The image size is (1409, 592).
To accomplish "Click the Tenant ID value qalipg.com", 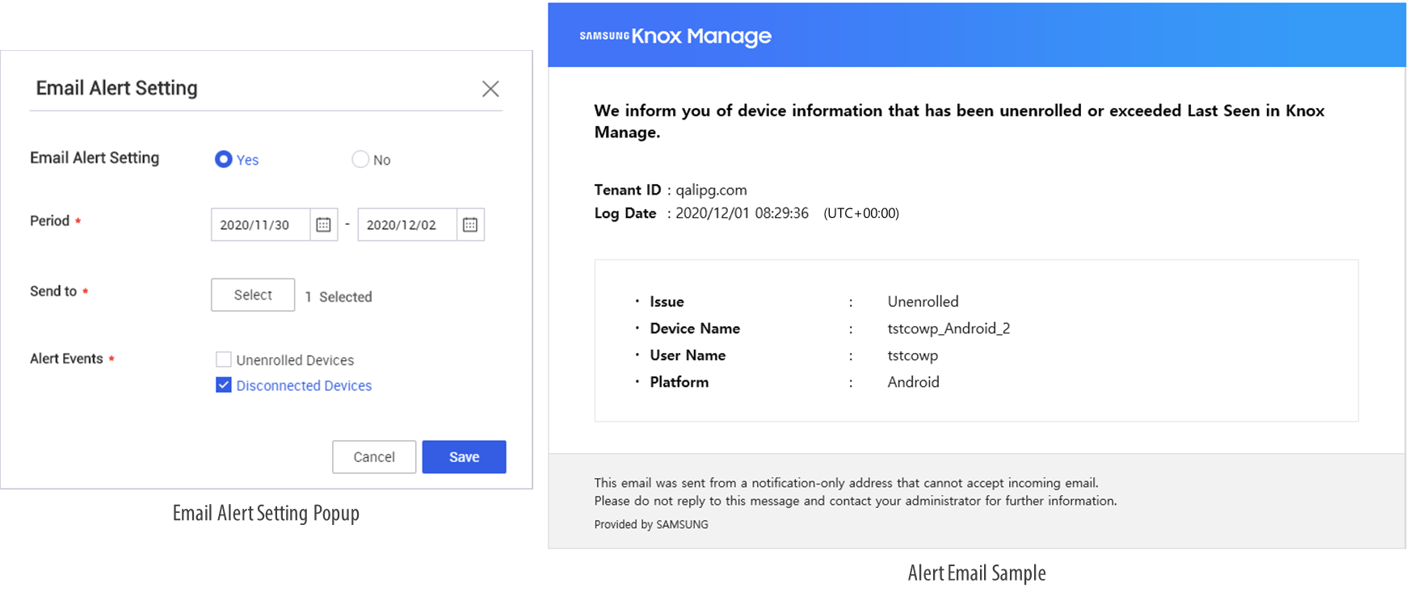I will (711, 190).
